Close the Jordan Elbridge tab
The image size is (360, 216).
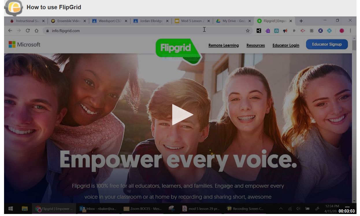click(167, 21)
